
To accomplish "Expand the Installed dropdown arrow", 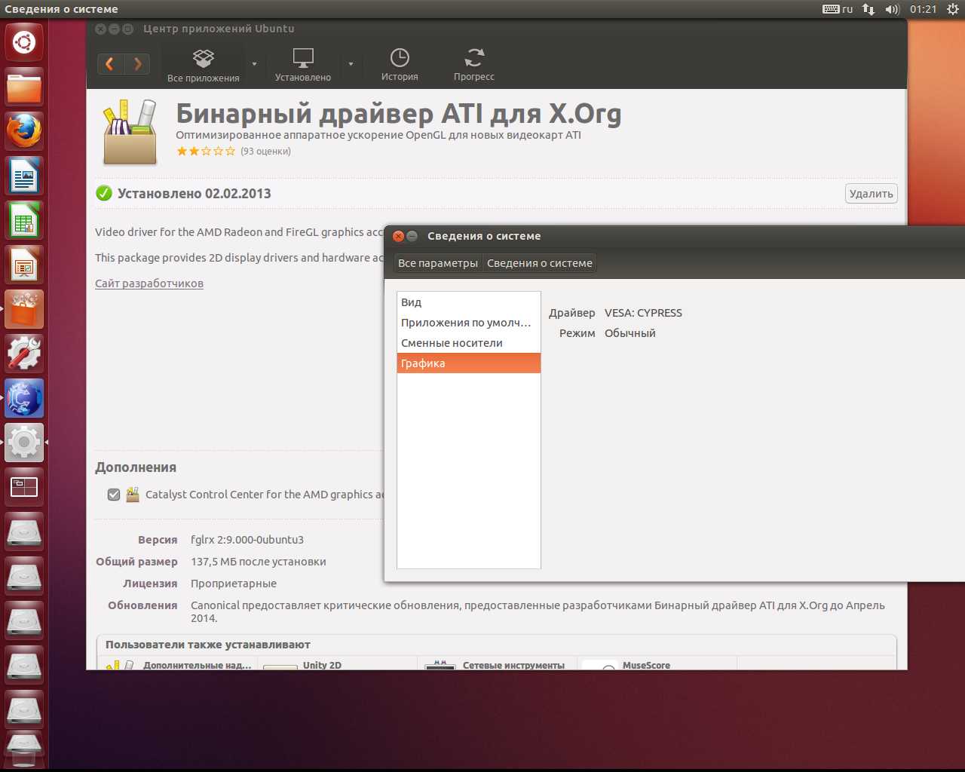I will tap(351, 64).
